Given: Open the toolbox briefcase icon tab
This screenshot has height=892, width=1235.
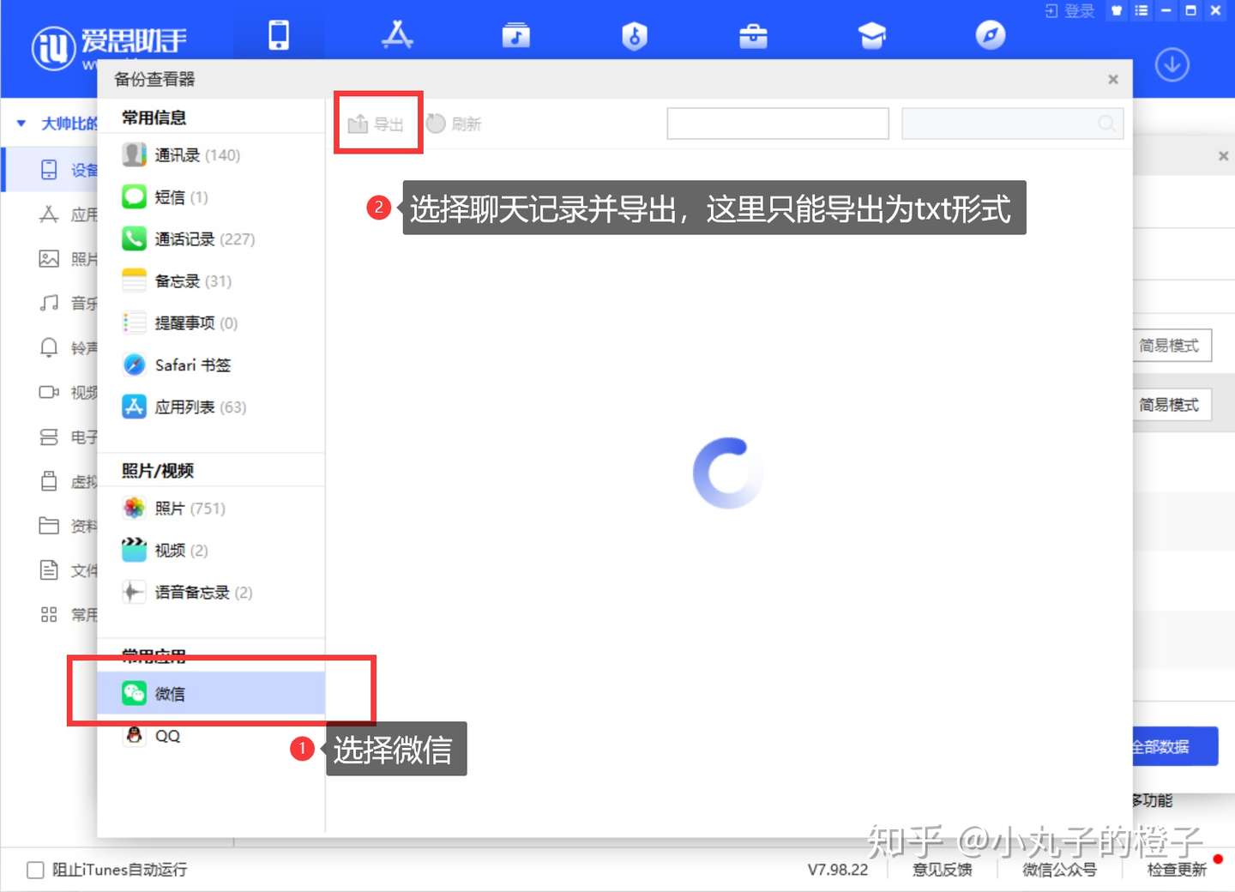Looking at the screenshot, I should click(x=753, y=36).
